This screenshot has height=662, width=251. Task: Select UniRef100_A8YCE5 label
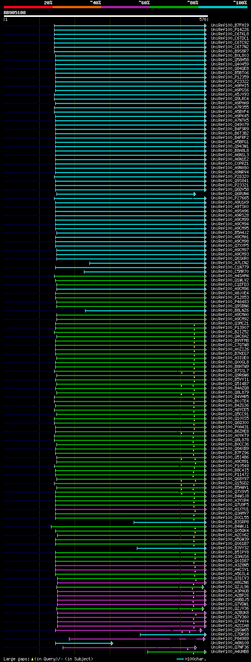[x=230, y=410]
